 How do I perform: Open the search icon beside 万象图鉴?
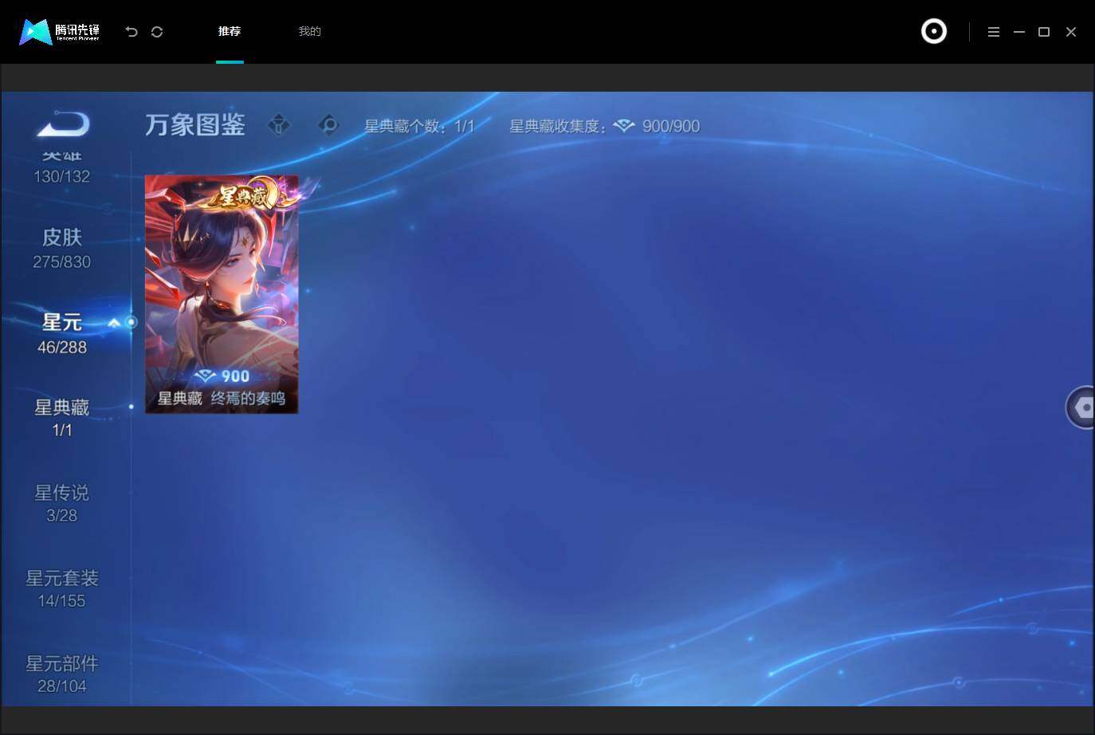(328, 125)
